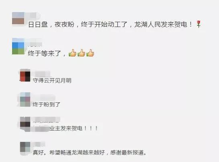Screen dimensions: 219x162
Task: Select the reply 真好。希望畅通龙湖越来越好
Action: tap(90, 152)
